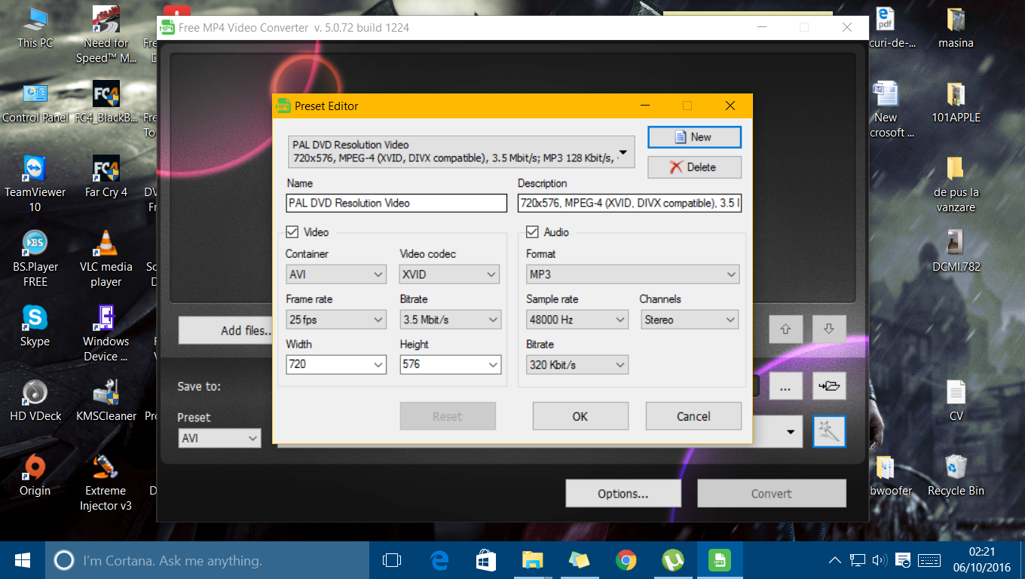Open the Recycle Bin desktop icon
The height and width of the screenshot is (579, 1025).
pos(956,475)
